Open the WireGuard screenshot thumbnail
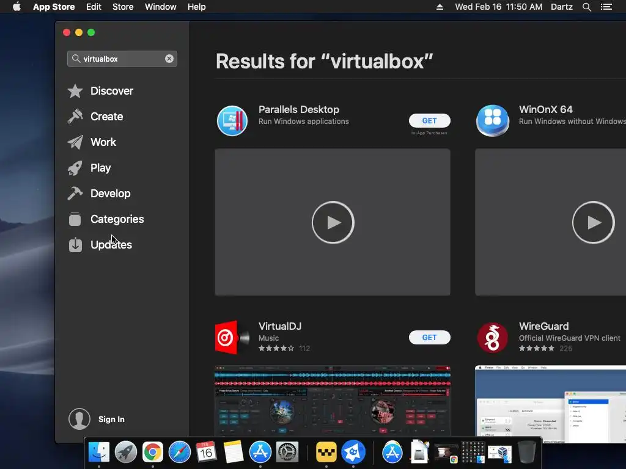This screenshot has height=469, width=626. coord(551,404)
